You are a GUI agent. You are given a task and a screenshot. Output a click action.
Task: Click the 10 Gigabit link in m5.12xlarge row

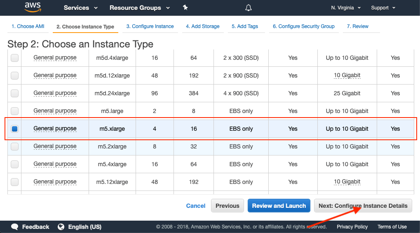(347, 182)
